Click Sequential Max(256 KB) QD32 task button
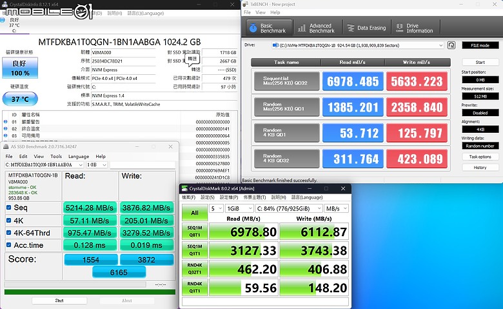The width and height of the screenshot is (503, 309). pyautogui.click(x=286, y=81)
